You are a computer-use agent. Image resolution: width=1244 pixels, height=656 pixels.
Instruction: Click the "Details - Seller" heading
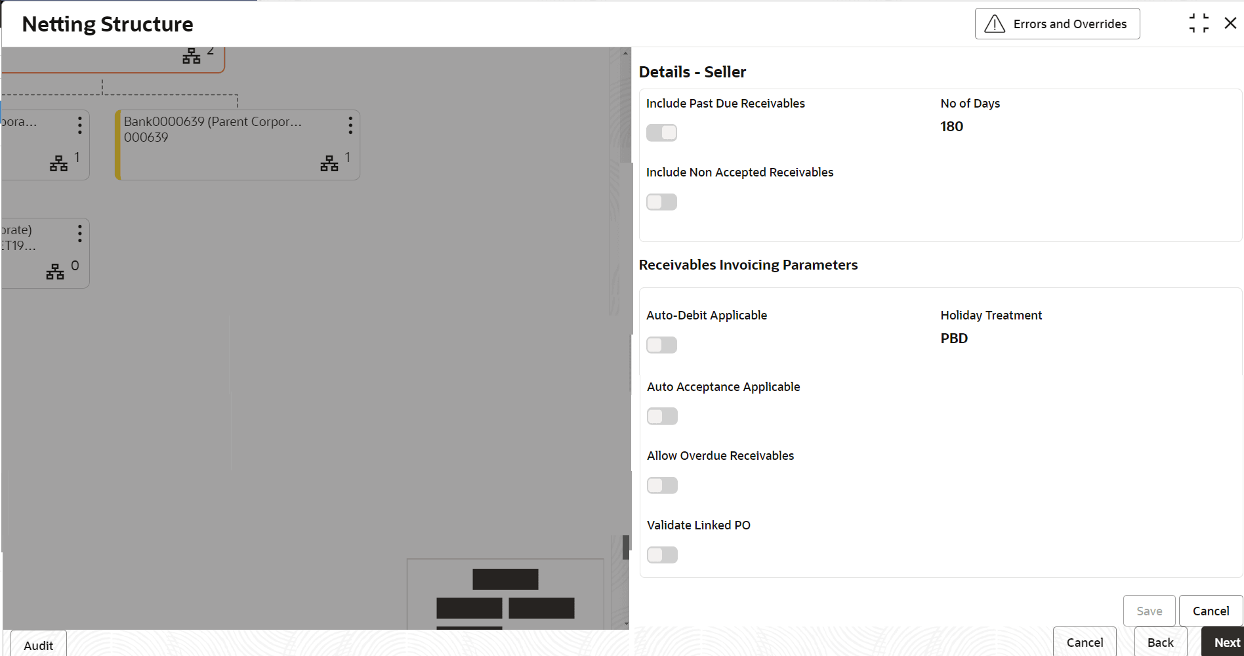pos(692,72)
